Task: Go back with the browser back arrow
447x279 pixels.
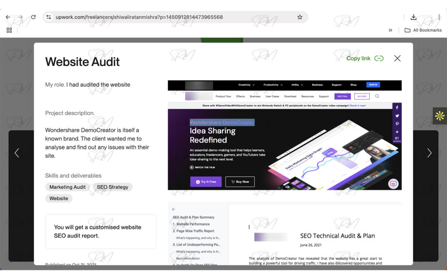Action: (8, 17)
